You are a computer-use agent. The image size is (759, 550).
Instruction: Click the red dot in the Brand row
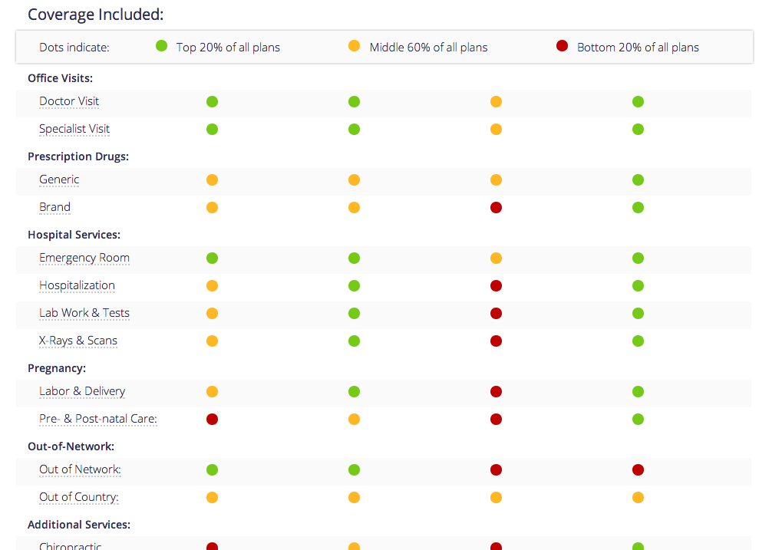click(x=496, y=207)
